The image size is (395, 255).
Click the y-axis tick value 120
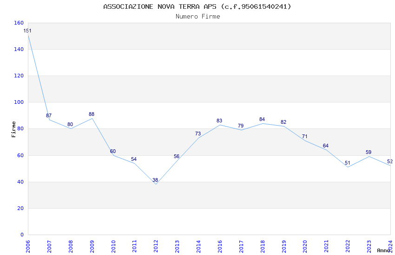(19, 76)
